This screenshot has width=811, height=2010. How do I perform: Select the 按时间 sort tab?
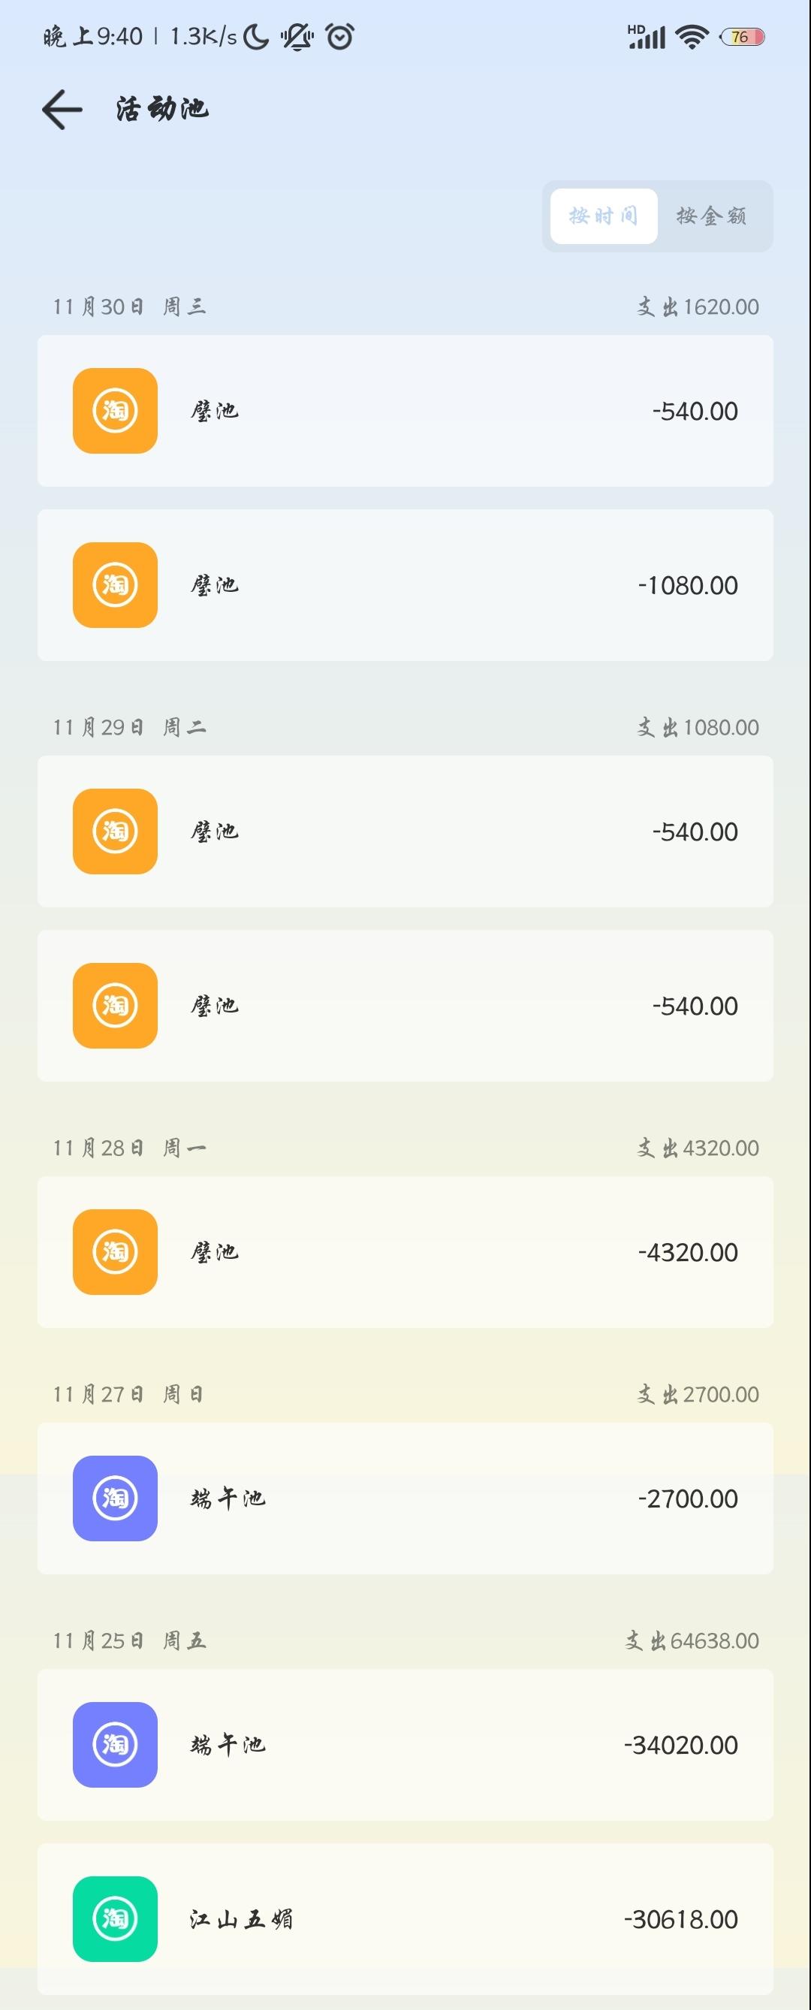point(604,216)
